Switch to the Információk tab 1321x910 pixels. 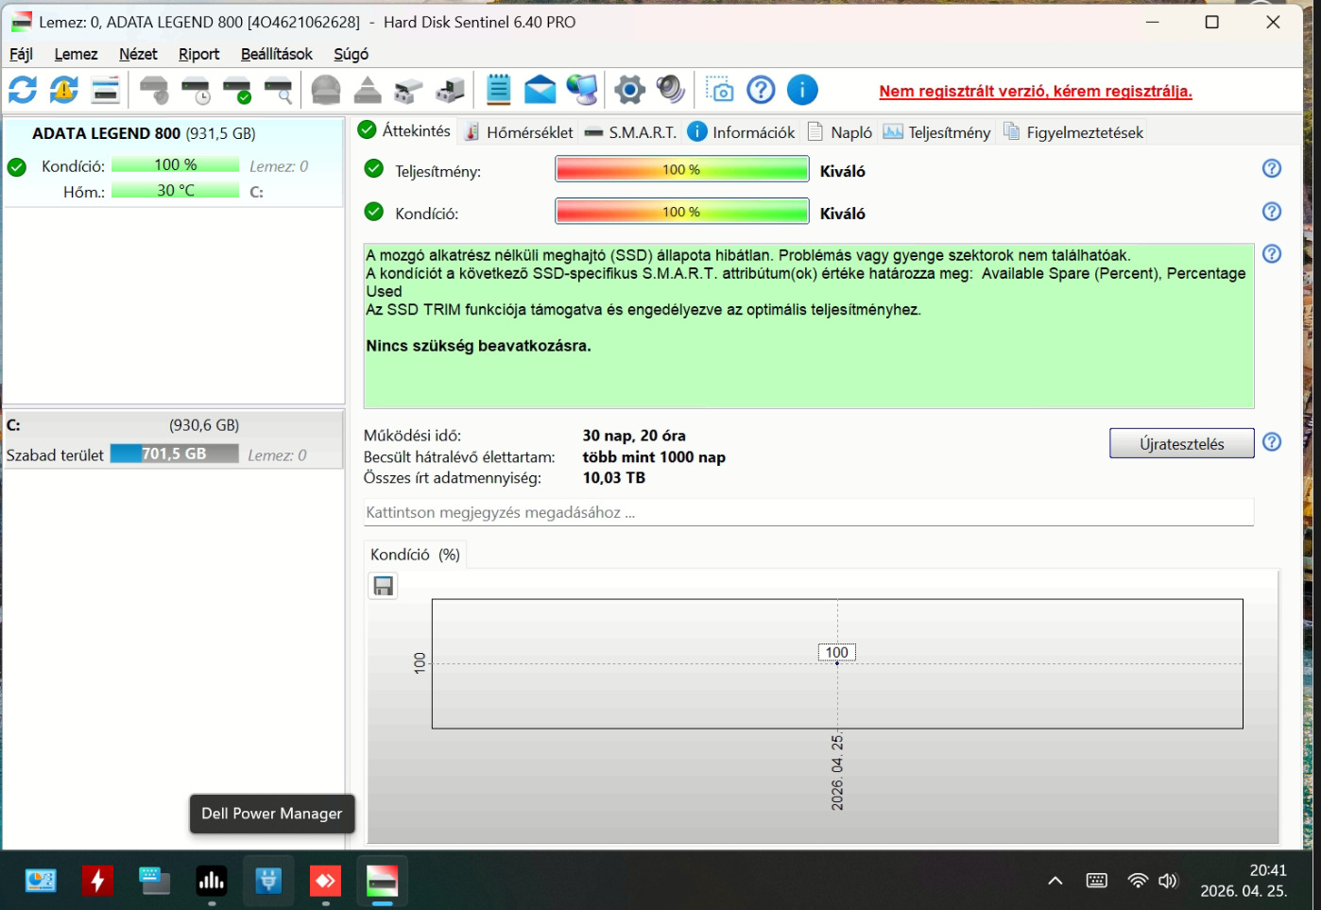742,132
